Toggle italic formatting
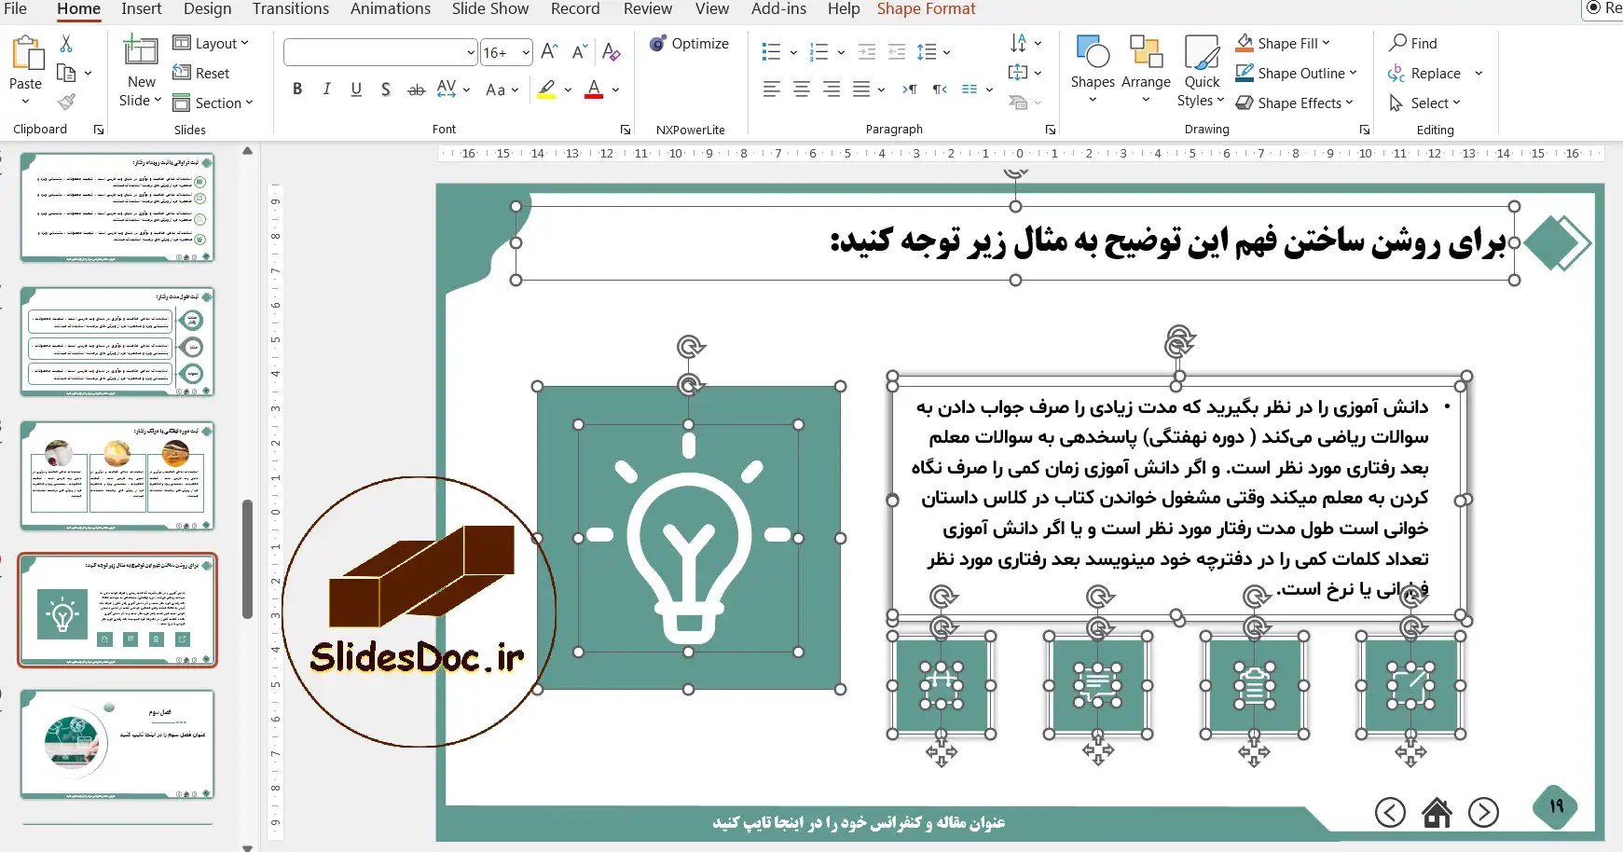Screen dimensions: 1623x852 click(326, 89)
